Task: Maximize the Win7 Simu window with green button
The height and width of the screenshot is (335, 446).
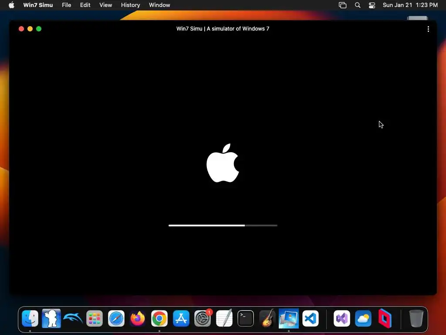Action: 39,29
